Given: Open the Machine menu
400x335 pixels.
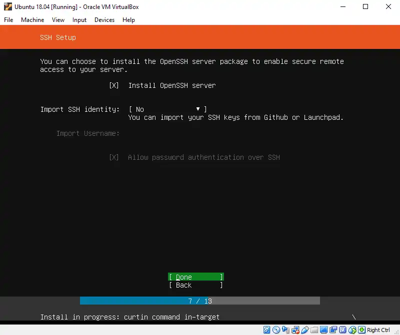Looking at the screenshot, I should coord(32,20).
